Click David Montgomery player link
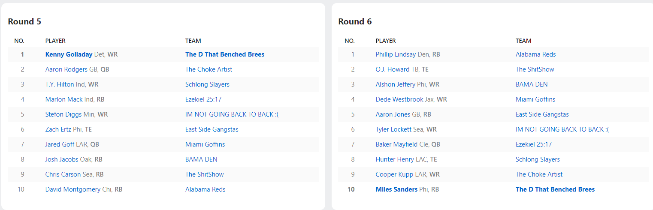 coord(73,189)
